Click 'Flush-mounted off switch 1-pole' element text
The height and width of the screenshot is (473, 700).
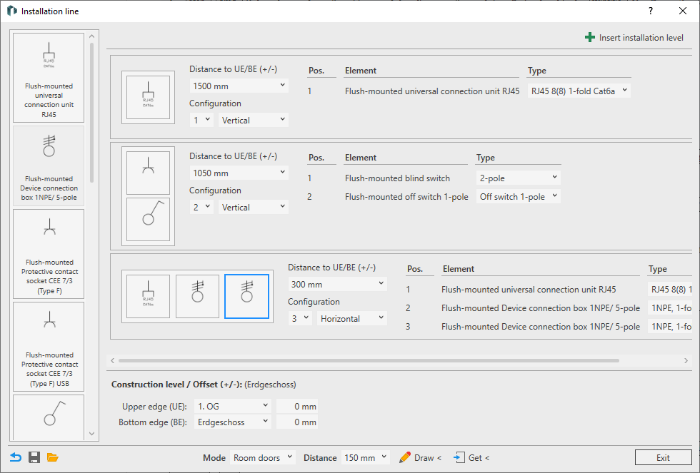point(406,197)
